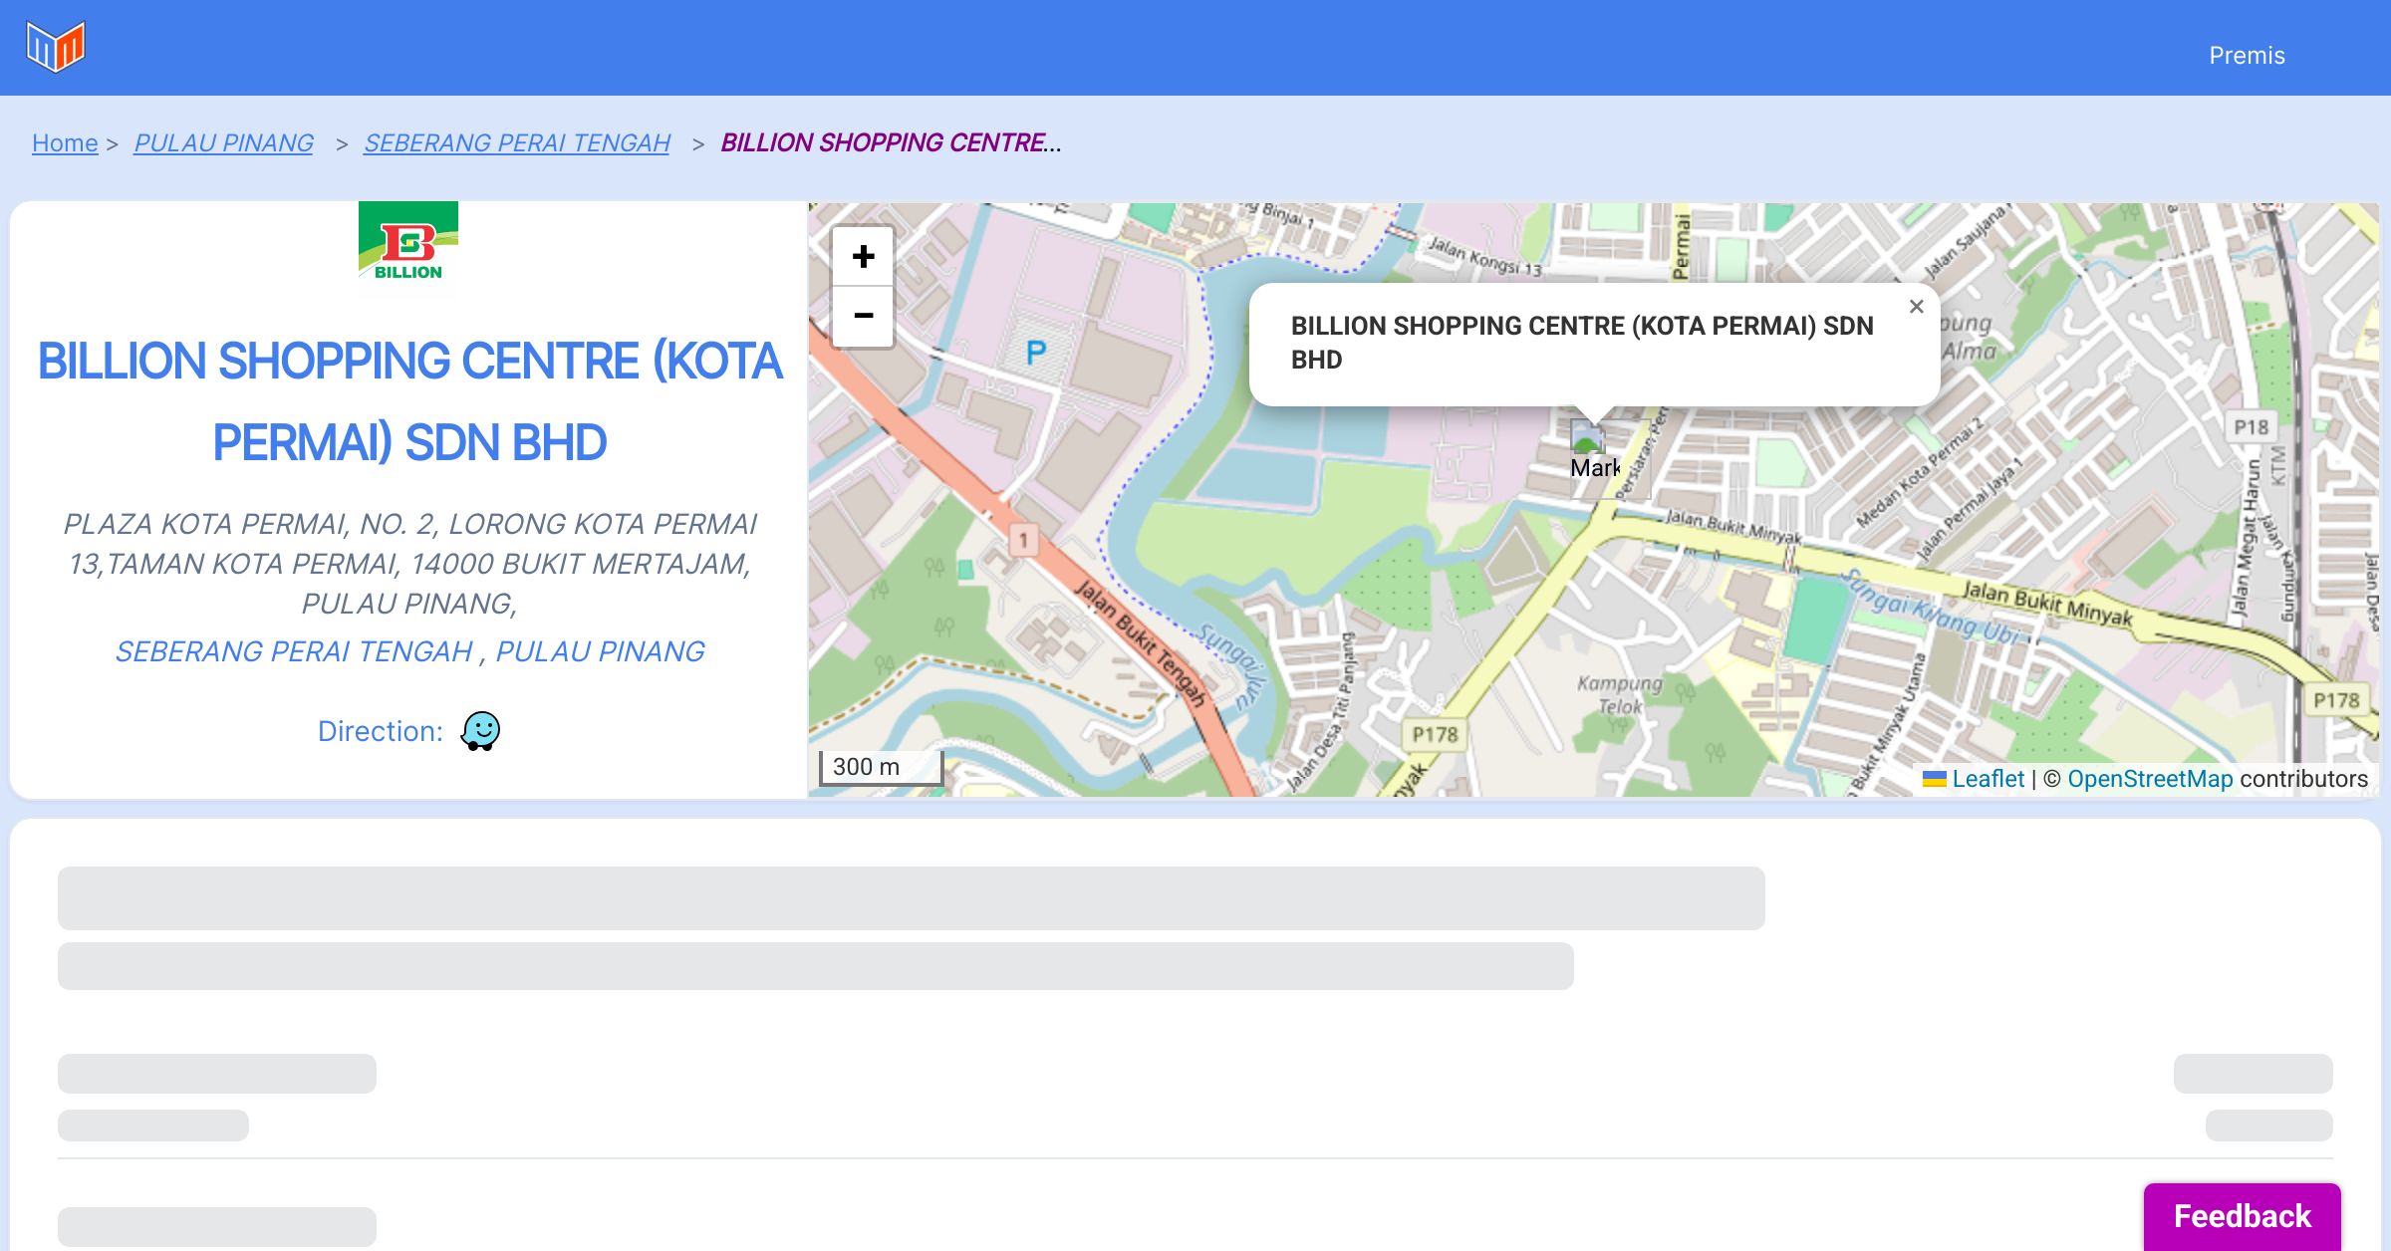Open the Leaflet attribution link
Image resolution: width=2391 pixels, height=1251 pixels.
coord(1988,779)
